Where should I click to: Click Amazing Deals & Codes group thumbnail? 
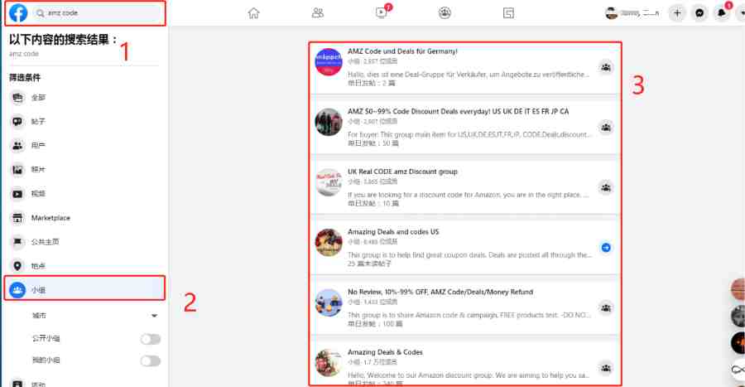click(329, 363)
